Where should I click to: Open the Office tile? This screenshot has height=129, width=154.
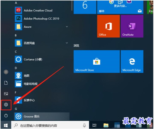click(x=108, y=26)
